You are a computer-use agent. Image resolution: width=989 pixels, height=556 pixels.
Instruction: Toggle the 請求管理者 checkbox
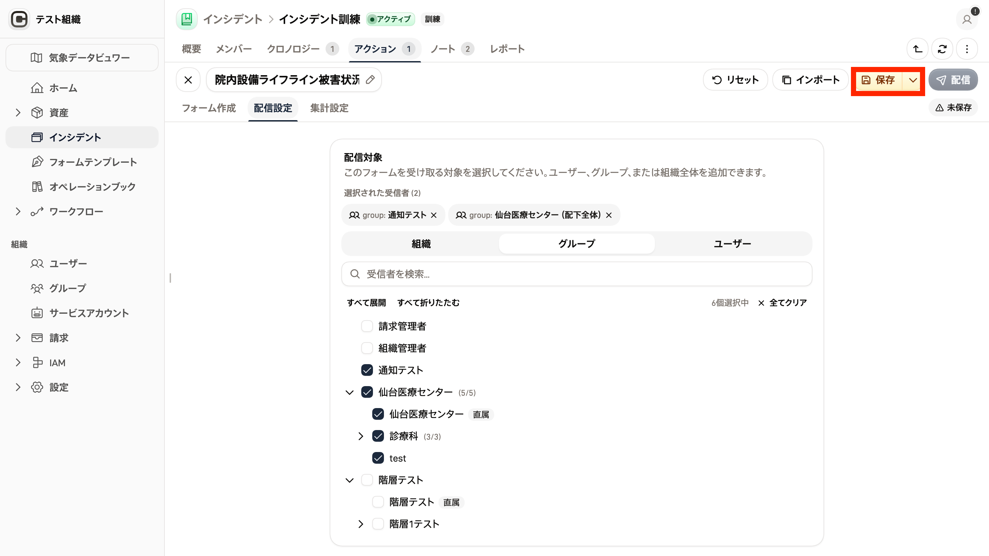click(367, 326)
